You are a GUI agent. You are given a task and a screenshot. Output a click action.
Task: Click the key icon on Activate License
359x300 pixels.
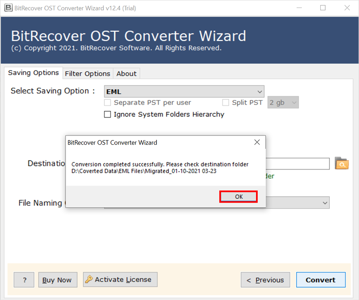click(89, 280)
